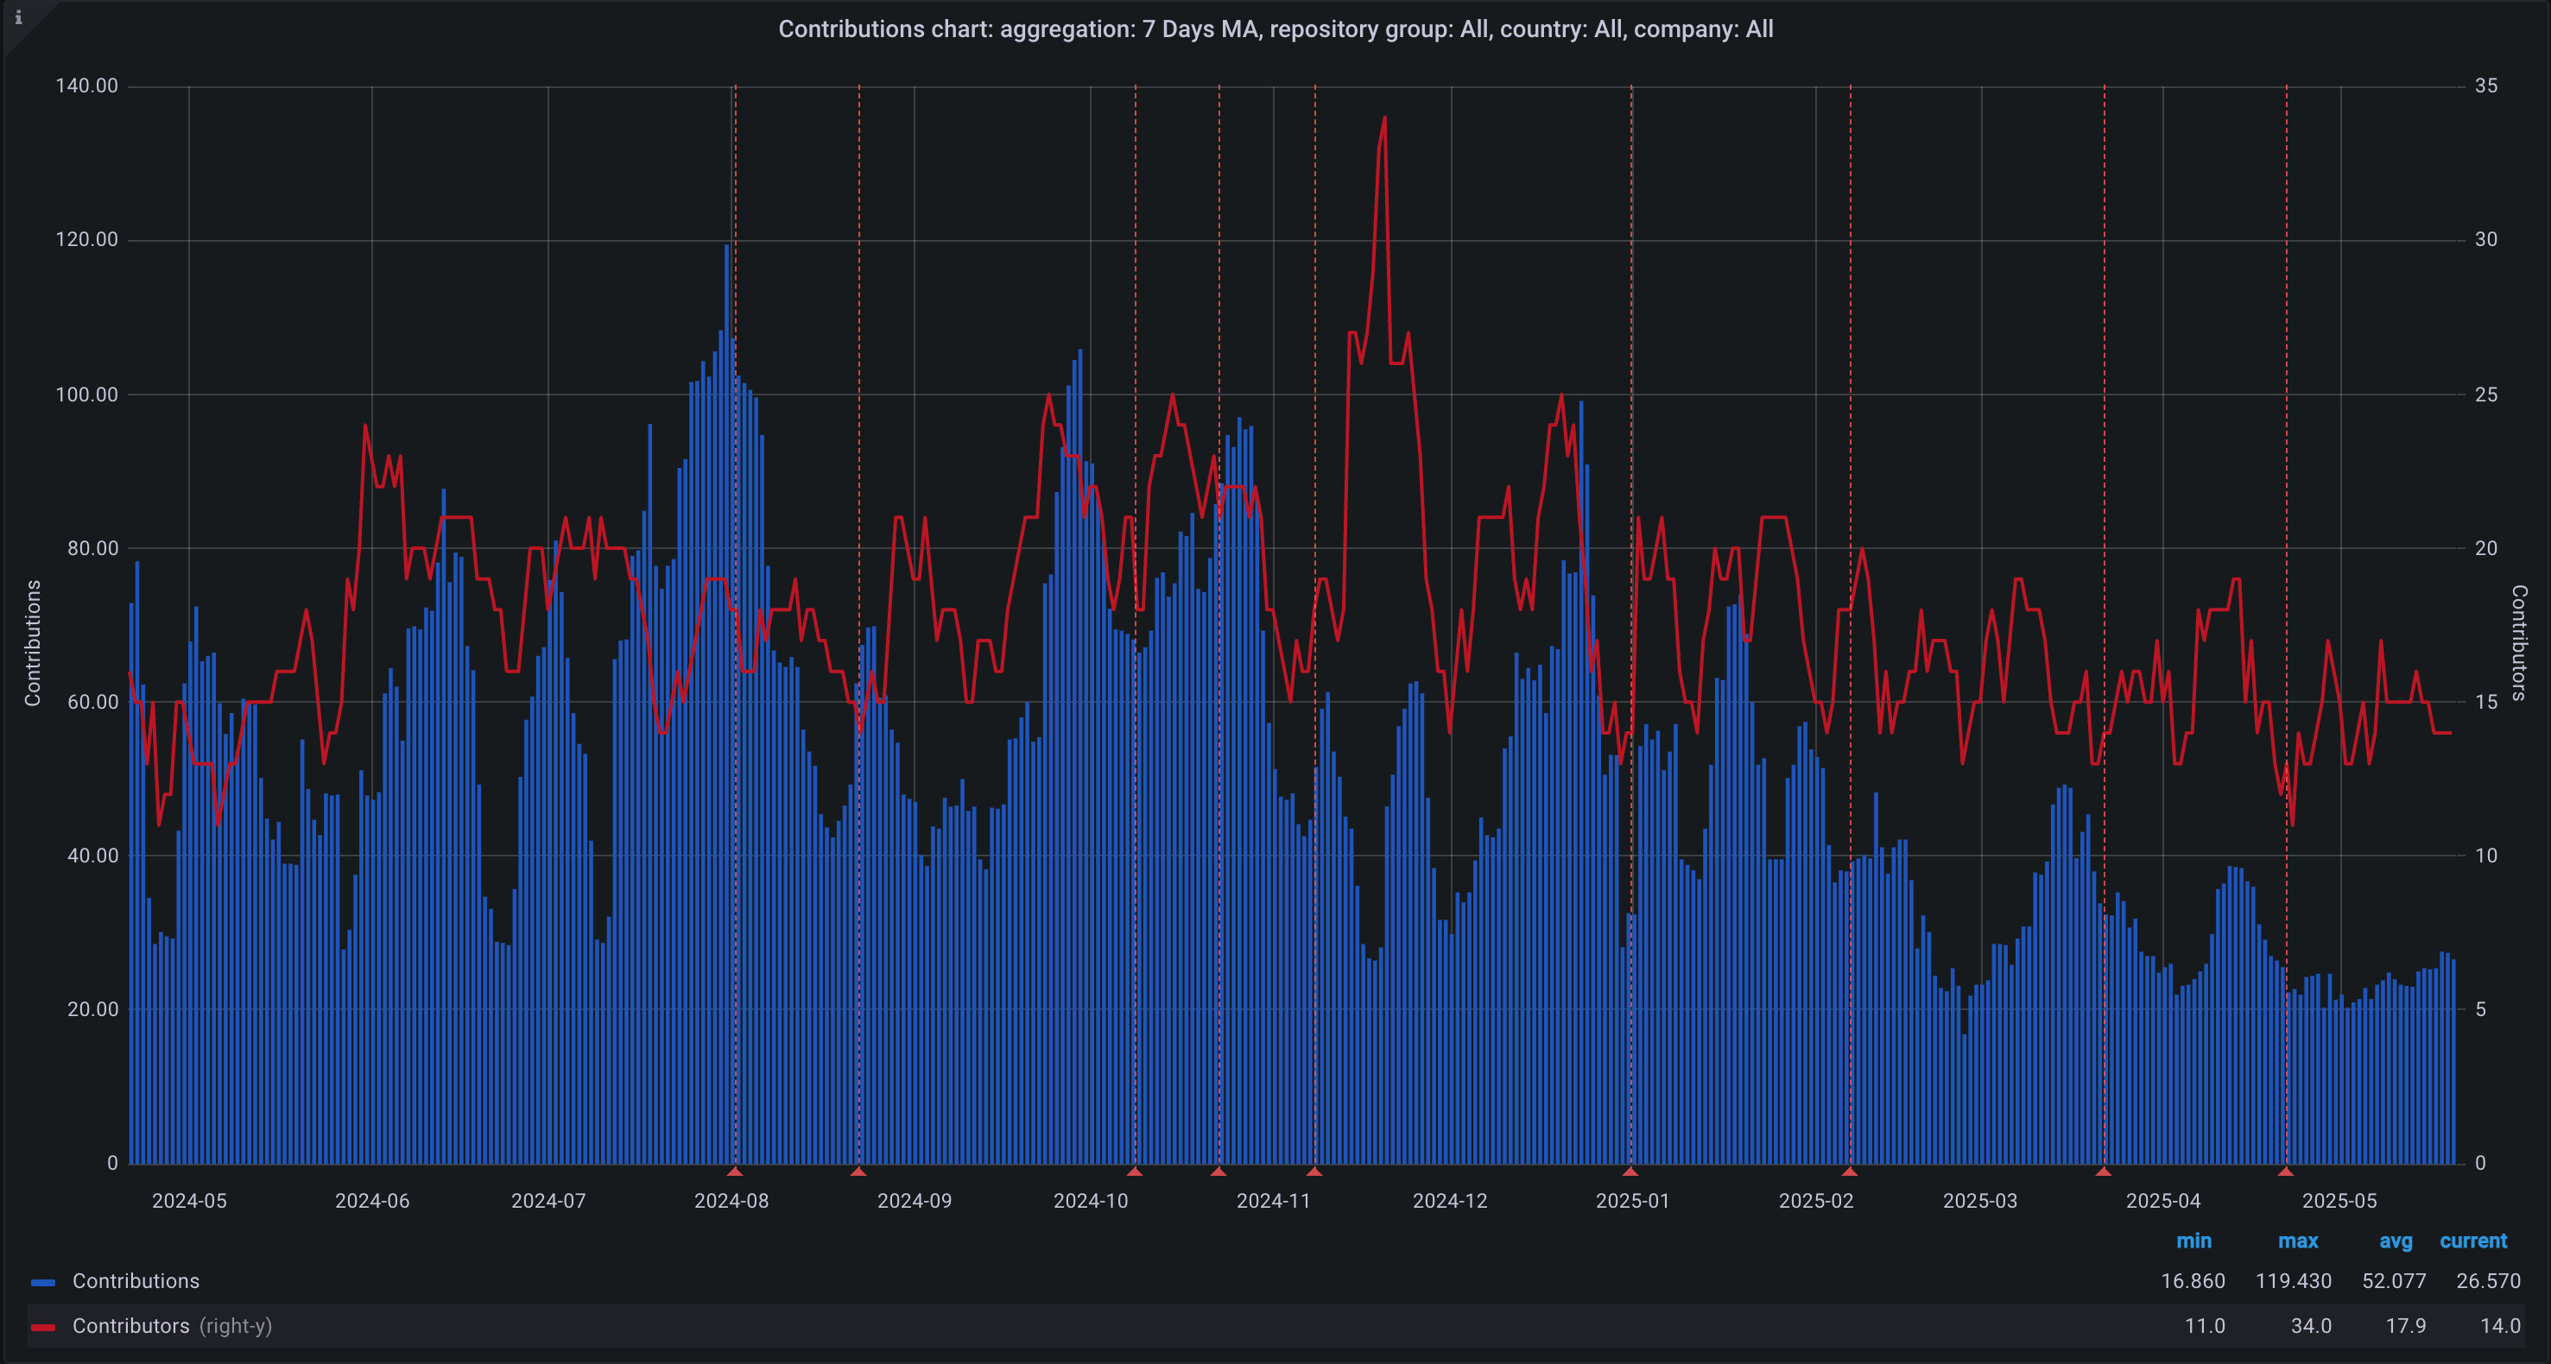Screen dimensions: 2551x1364
Task: Click the annotation triangle just after the 2025-02 label
Action: coord(1849,1171)
